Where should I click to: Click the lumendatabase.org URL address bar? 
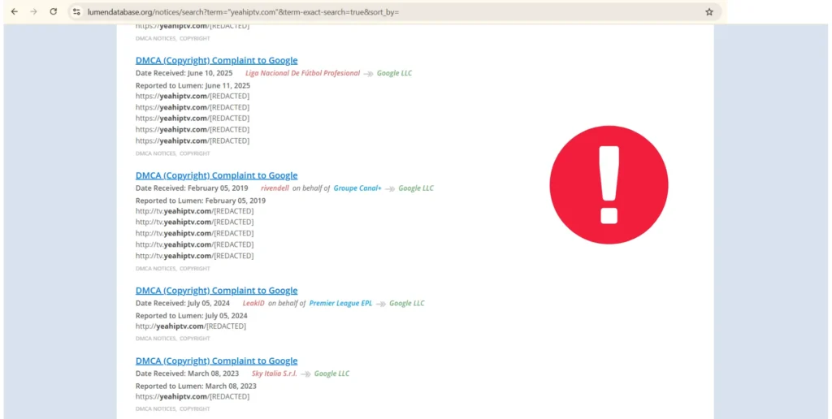[x=325, y=12]
